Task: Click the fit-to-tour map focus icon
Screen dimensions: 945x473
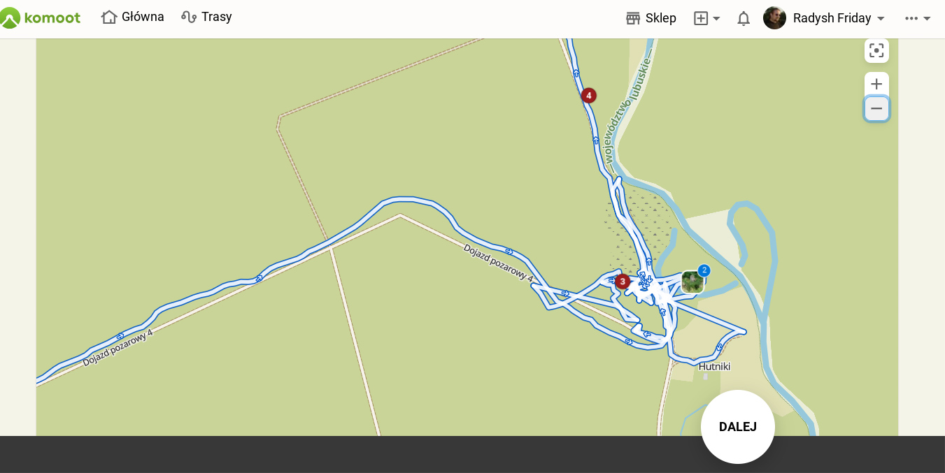Action: 876,50
